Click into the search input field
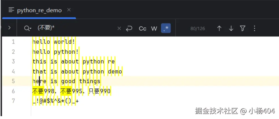The width and height of the screenshot is (279, 119). (75, 28)
